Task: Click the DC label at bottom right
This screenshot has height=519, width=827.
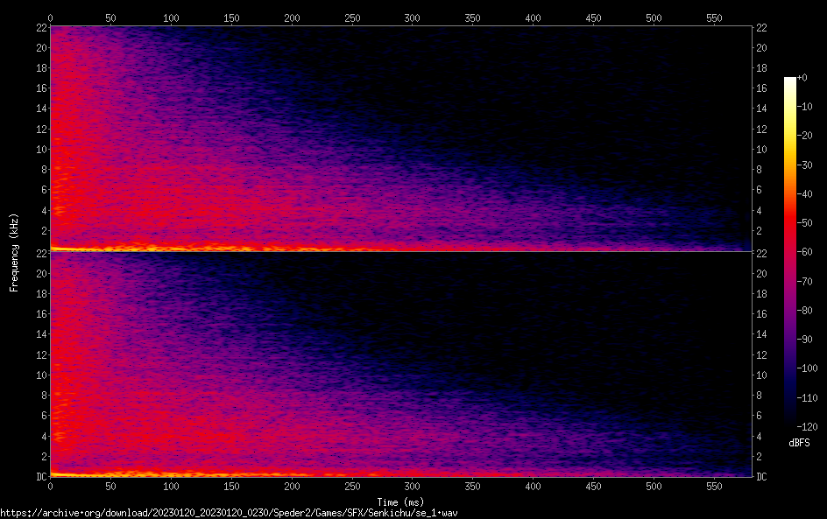Action: click(x=761, y=476)
